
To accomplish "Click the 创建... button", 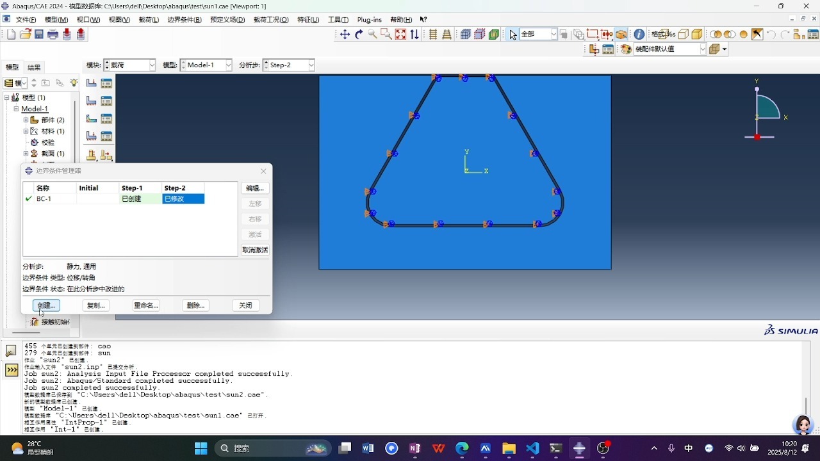I will tap(46, 305).
